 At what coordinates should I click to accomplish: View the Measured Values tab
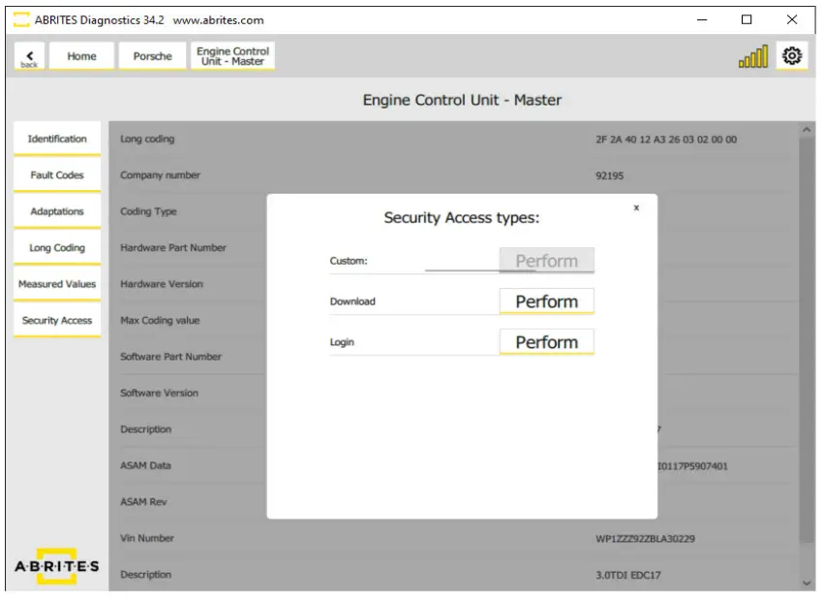(x=57, y=284)
